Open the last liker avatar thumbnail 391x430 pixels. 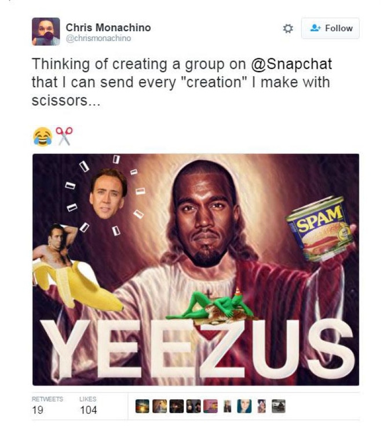pos(279,406)
